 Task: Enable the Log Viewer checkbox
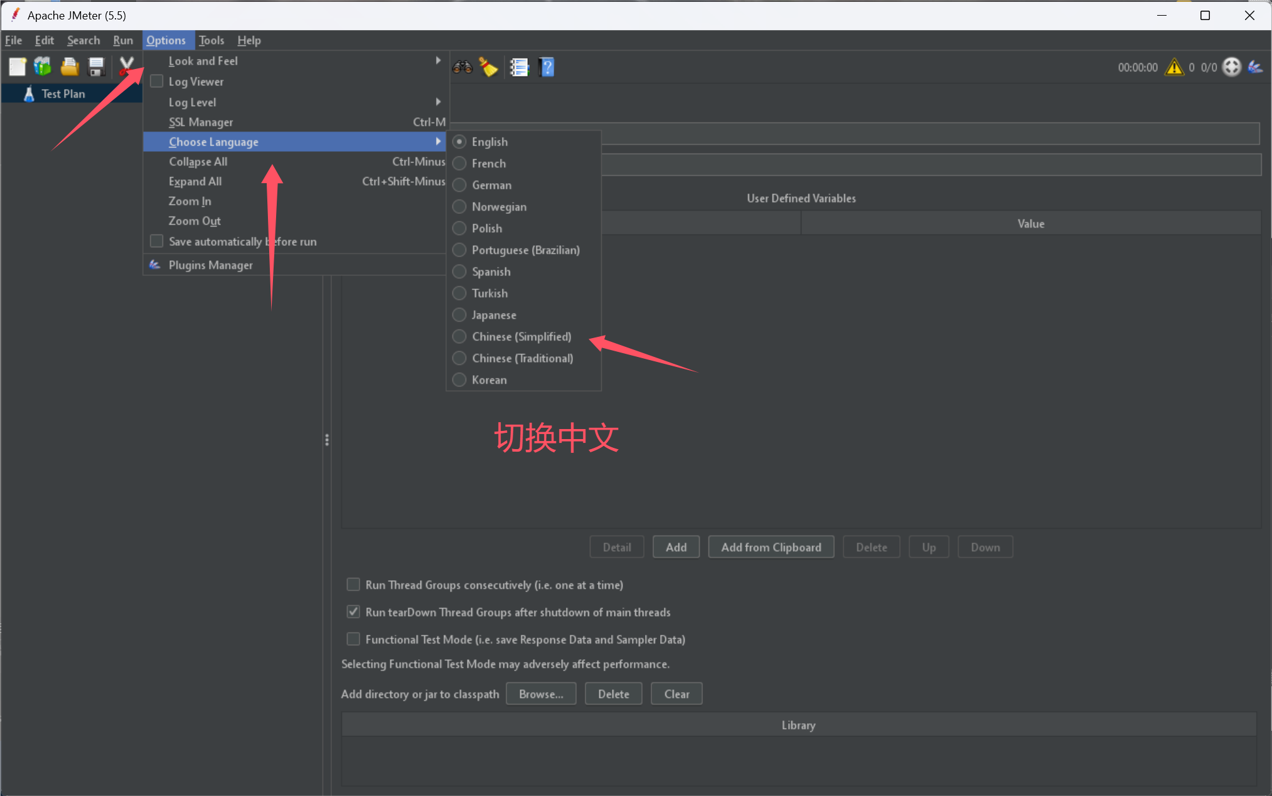coord(157,82)
